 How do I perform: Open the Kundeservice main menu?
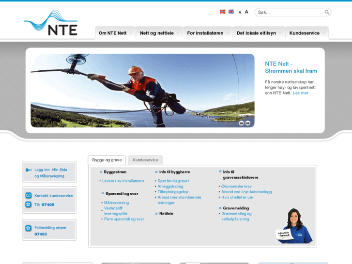pos(307,33)
